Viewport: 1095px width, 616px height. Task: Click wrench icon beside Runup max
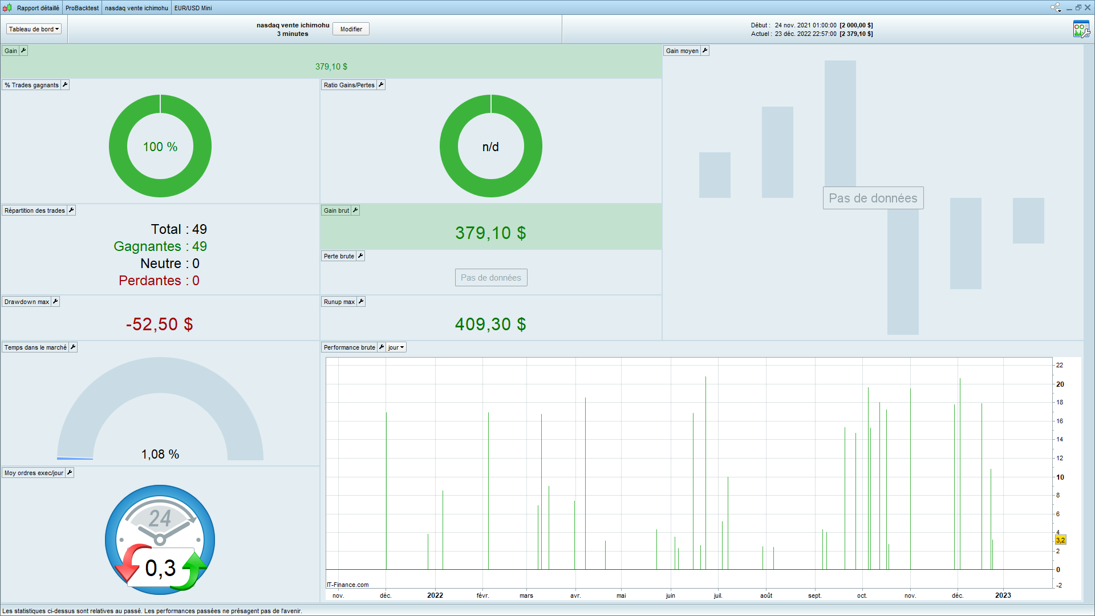tap(361, 302)
